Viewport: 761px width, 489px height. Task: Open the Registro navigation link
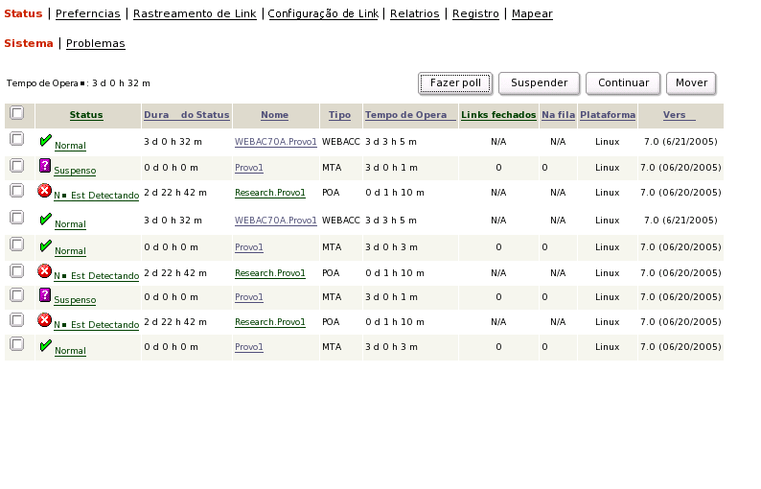(x=475, y=13)
